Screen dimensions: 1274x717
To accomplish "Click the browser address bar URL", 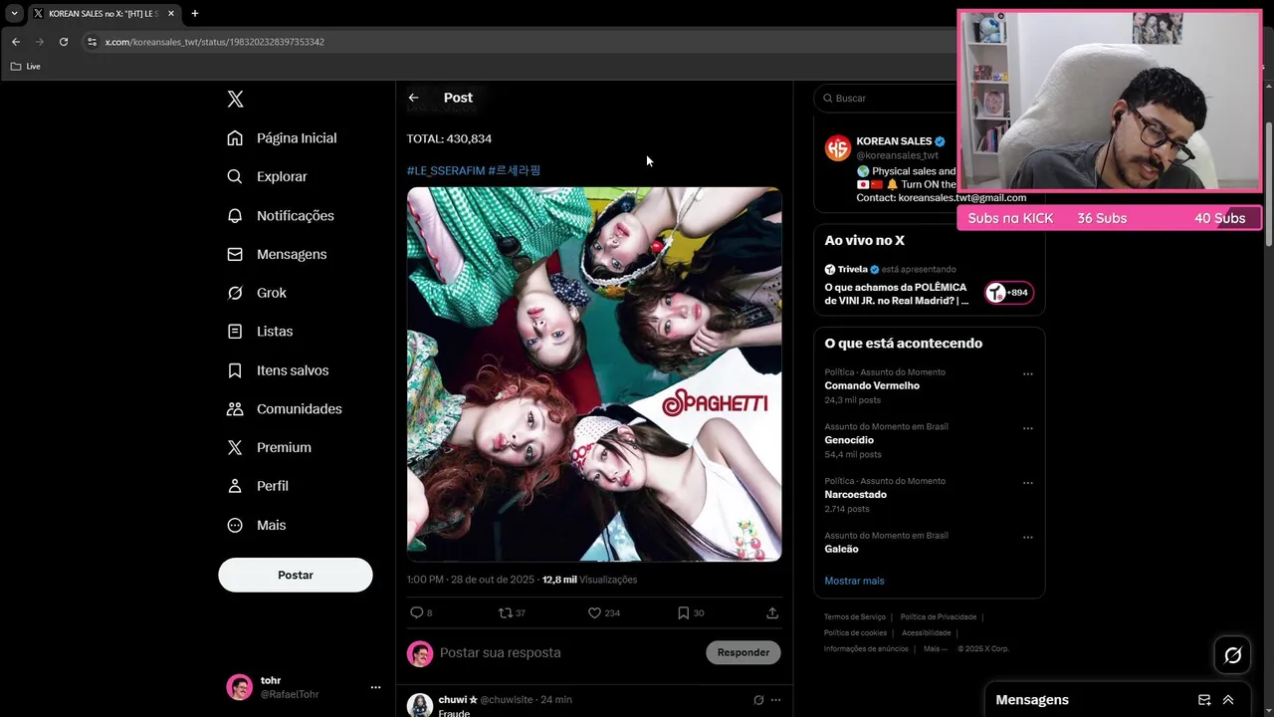I will pyautogui.click(x=215, y=42).
